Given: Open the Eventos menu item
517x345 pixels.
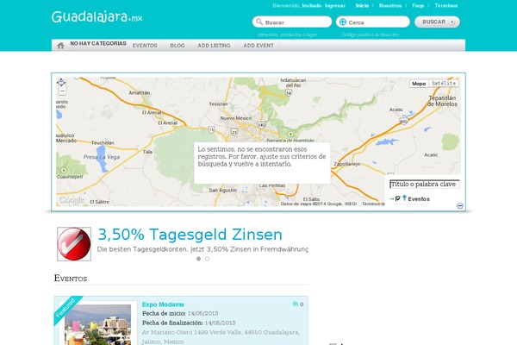Looking at the screenshot, I should click(x=145, y=46).
